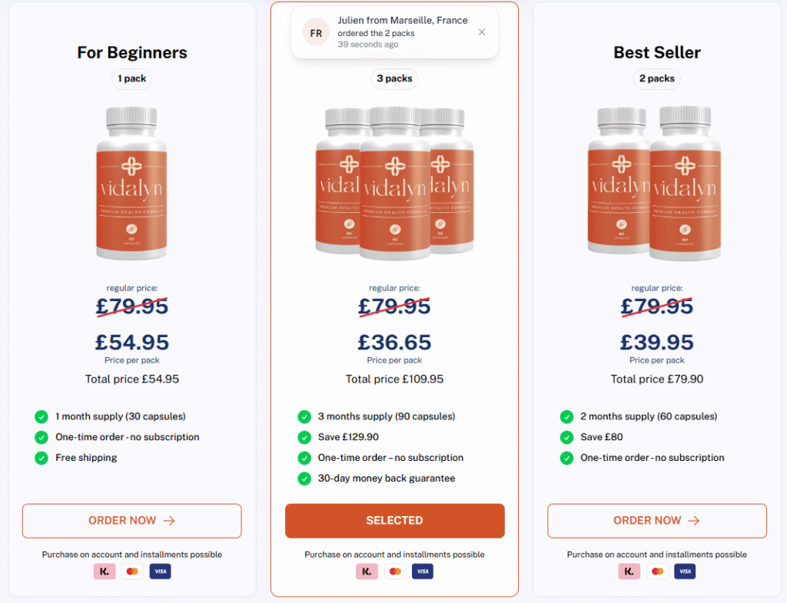787x603 pixels.
Task: Click the Klarna payment icon under For Beginners
Action: point(105,571)
